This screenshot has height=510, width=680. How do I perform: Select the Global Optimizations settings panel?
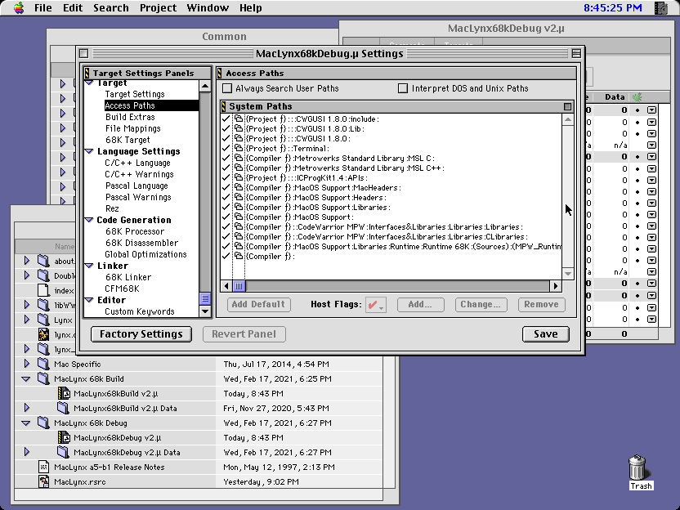145,254
